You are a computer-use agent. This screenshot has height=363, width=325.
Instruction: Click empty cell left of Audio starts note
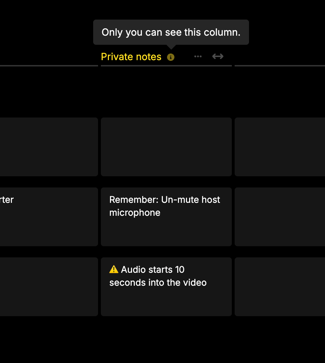[x=49, y=287]
